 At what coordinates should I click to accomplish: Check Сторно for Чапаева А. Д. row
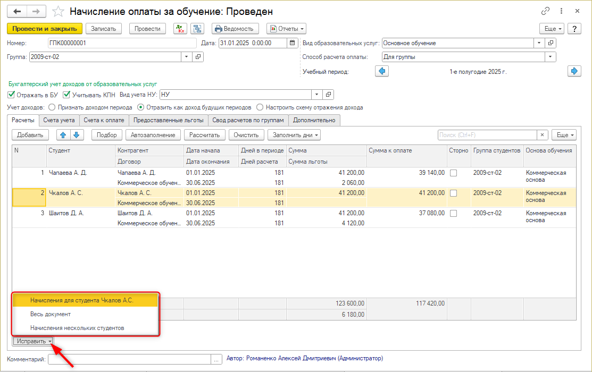453,173
